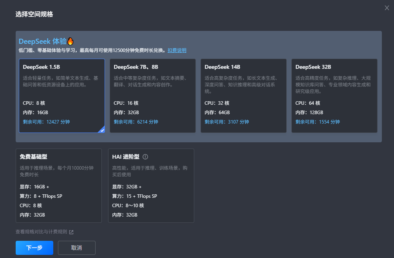The height and width of the screenshot is (258, 394).
Task: Close the dialog with the X icon
Action: (387, 8)
